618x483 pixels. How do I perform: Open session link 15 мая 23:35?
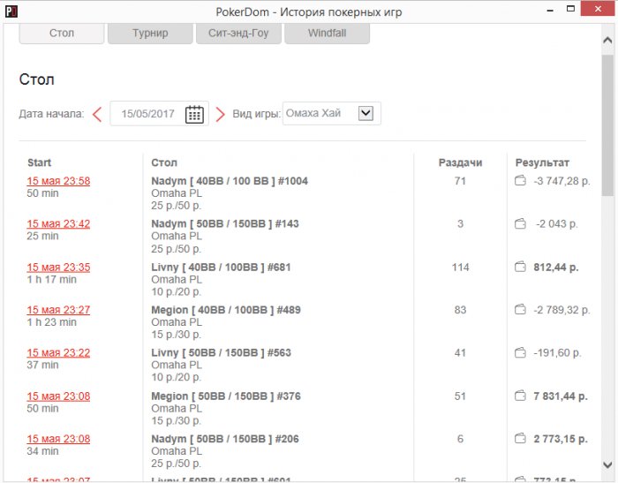coord(58,268)
